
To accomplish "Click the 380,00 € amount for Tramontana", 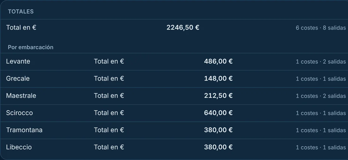I will click(218, 130).
